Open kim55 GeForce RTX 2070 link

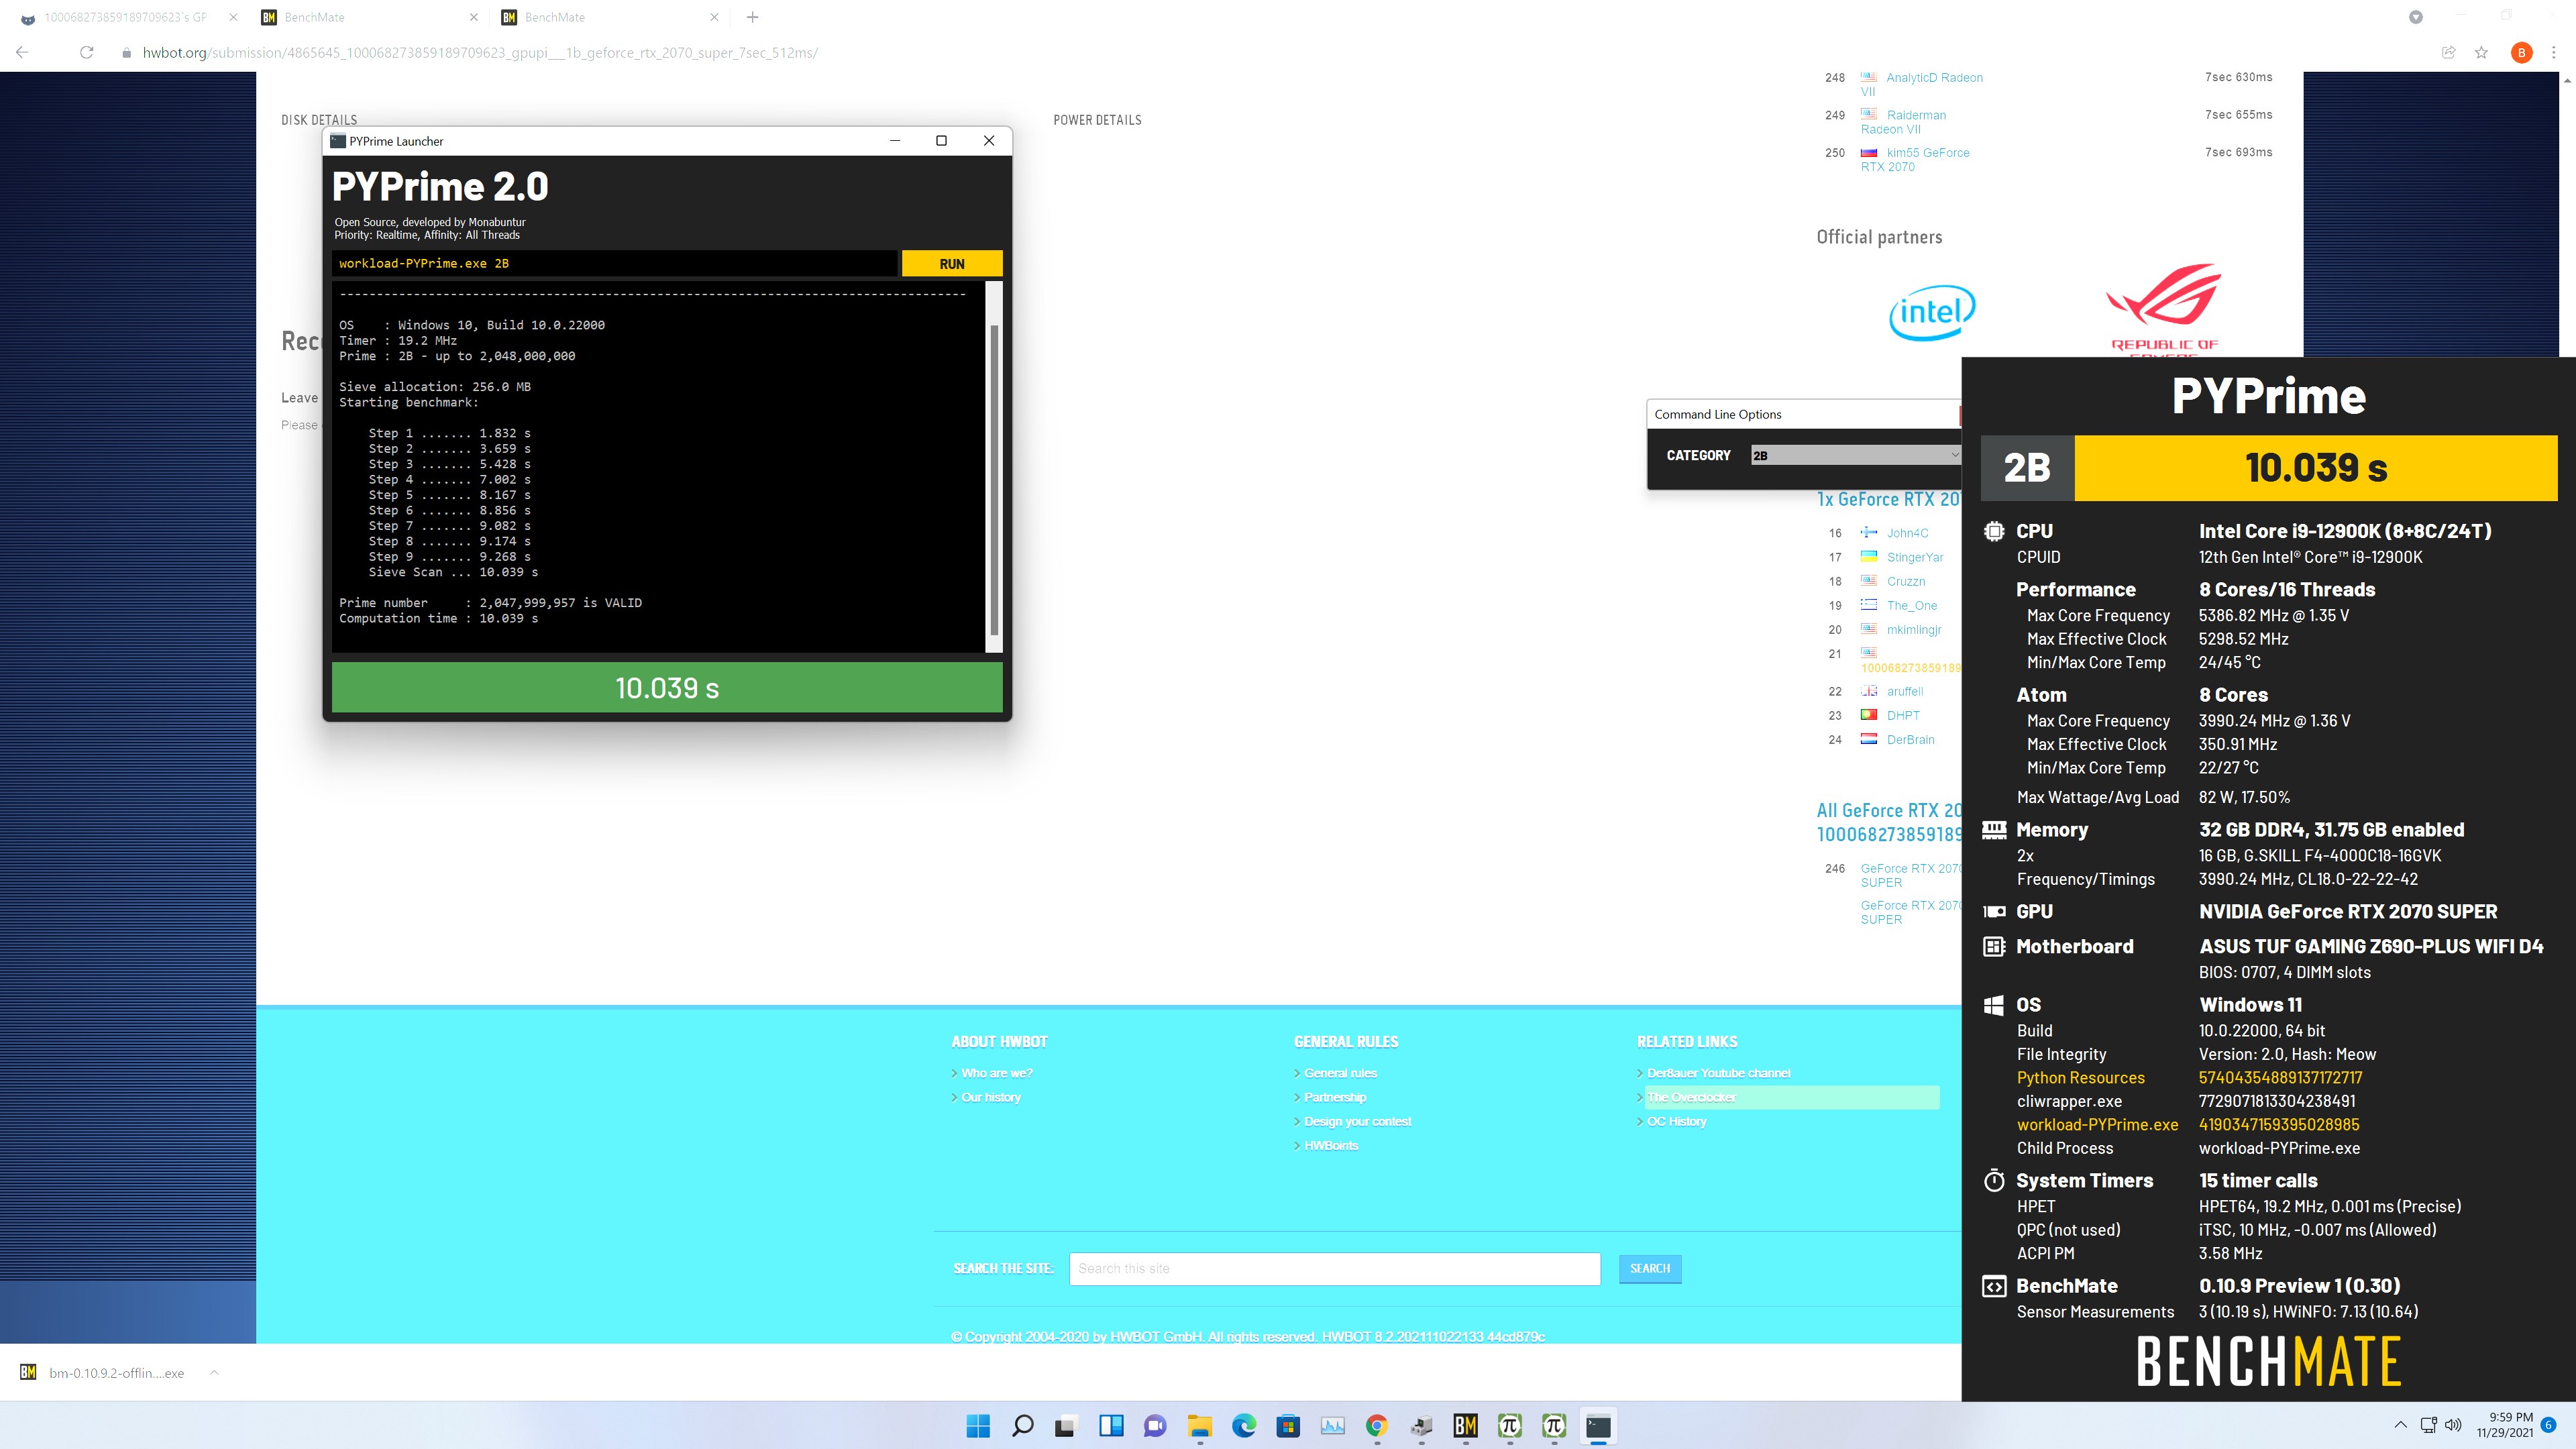[1915, 160]
